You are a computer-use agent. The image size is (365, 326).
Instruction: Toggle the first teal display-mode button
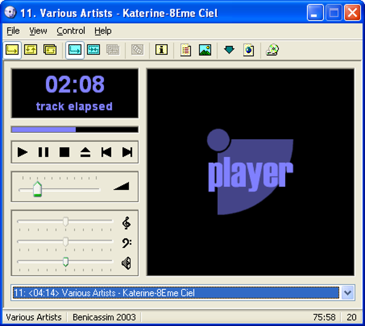(x=75, y=50)
